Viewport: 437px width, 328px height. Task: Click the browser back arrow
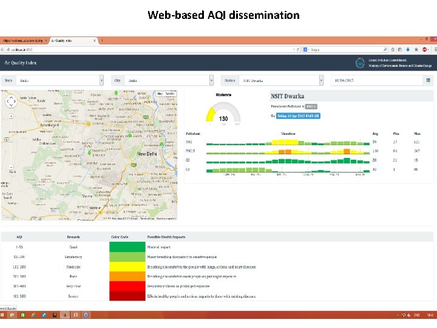point(2,50)
